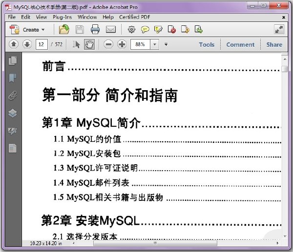
Task: Open the Layers panel
Action: [13, 113]
